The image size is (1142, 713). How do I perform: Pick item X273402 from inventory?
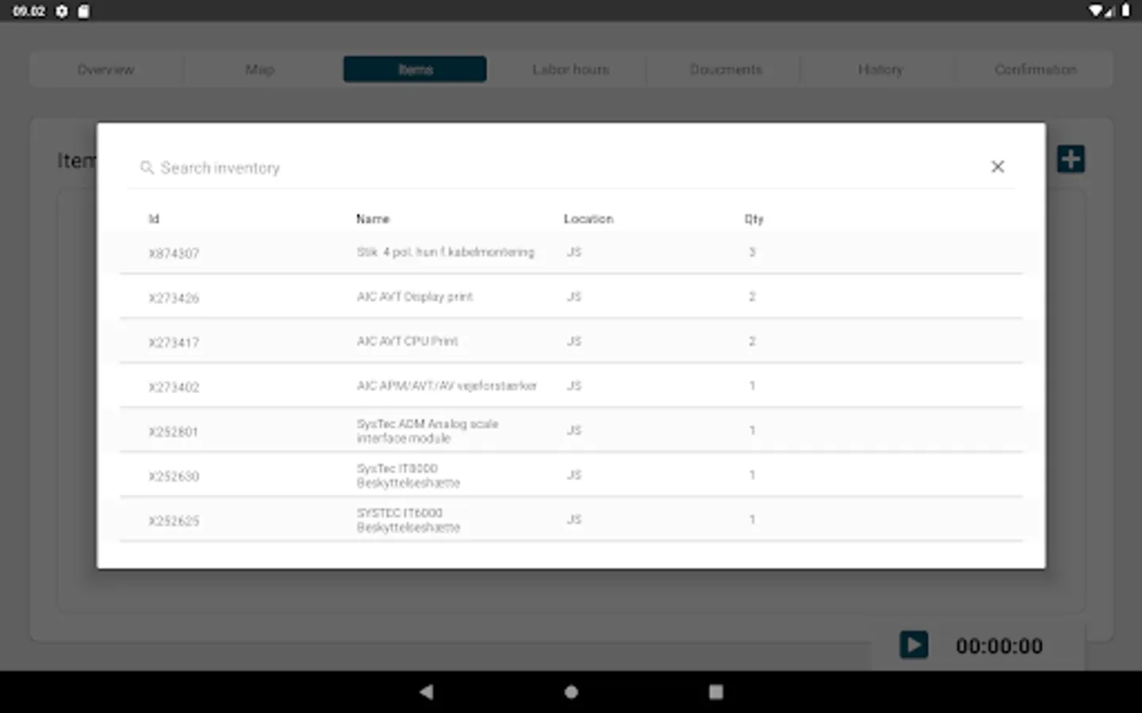click(x=571, y=386)
